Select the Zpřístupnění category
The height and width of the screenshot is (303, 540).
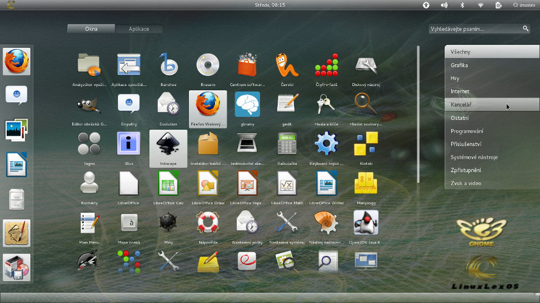point(492,170)
